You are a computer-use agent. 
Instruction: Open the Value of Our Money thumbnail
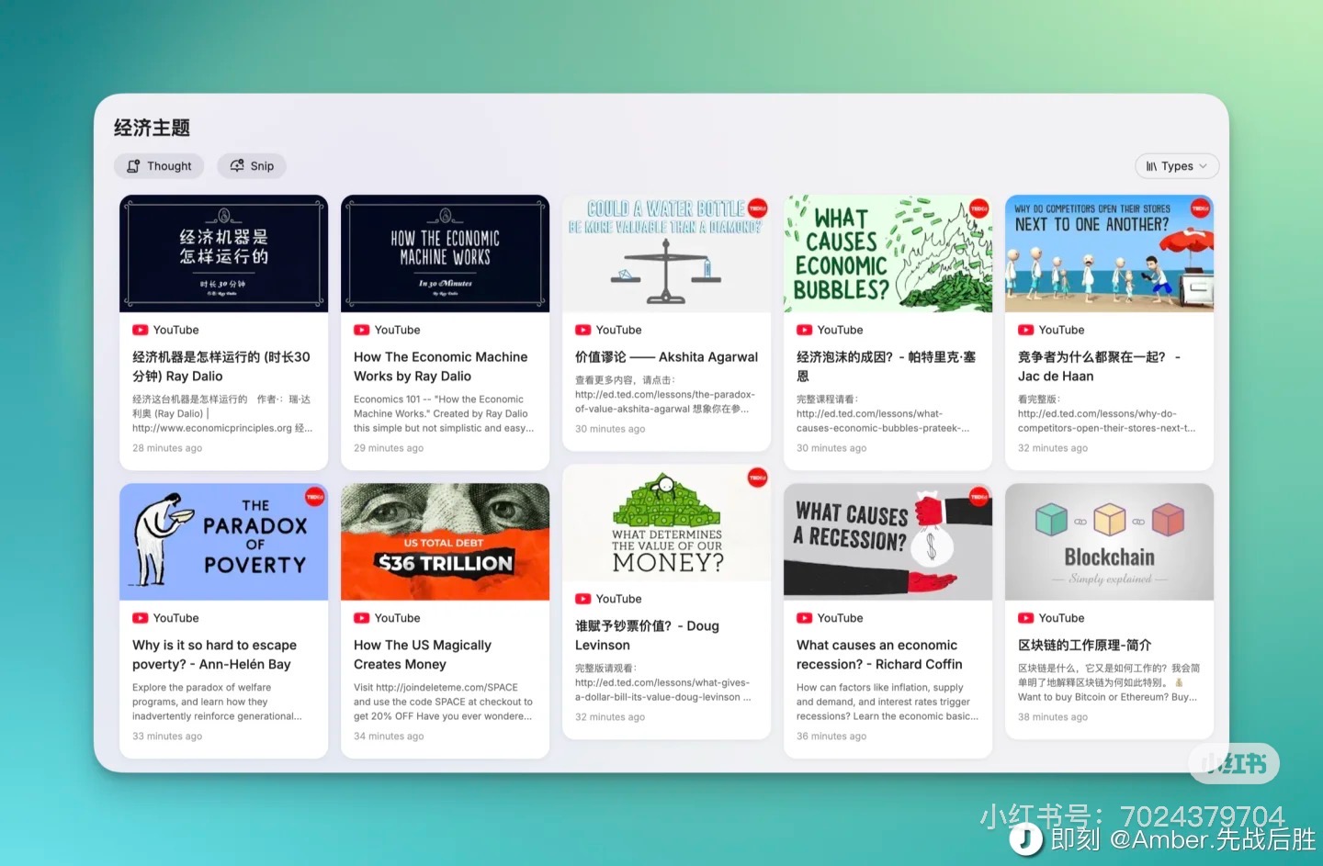666,523
